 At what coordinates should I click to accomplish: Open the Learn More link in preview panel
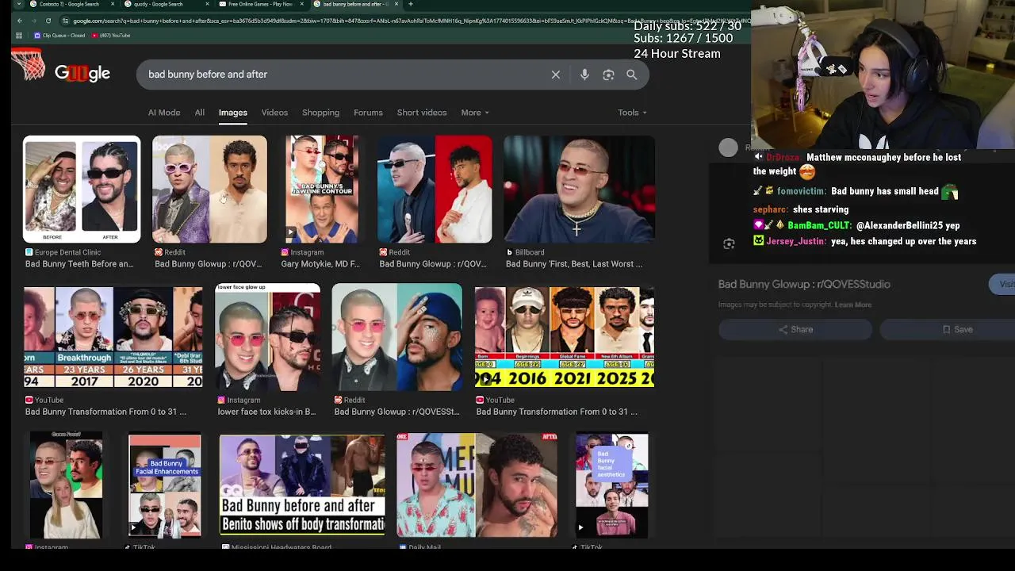853,305
